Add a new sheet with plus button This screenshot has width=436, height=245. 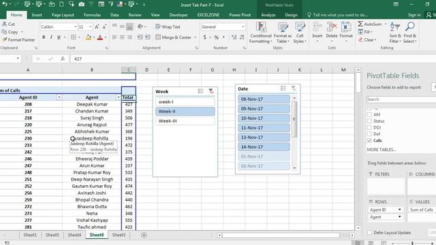point(144,235)
